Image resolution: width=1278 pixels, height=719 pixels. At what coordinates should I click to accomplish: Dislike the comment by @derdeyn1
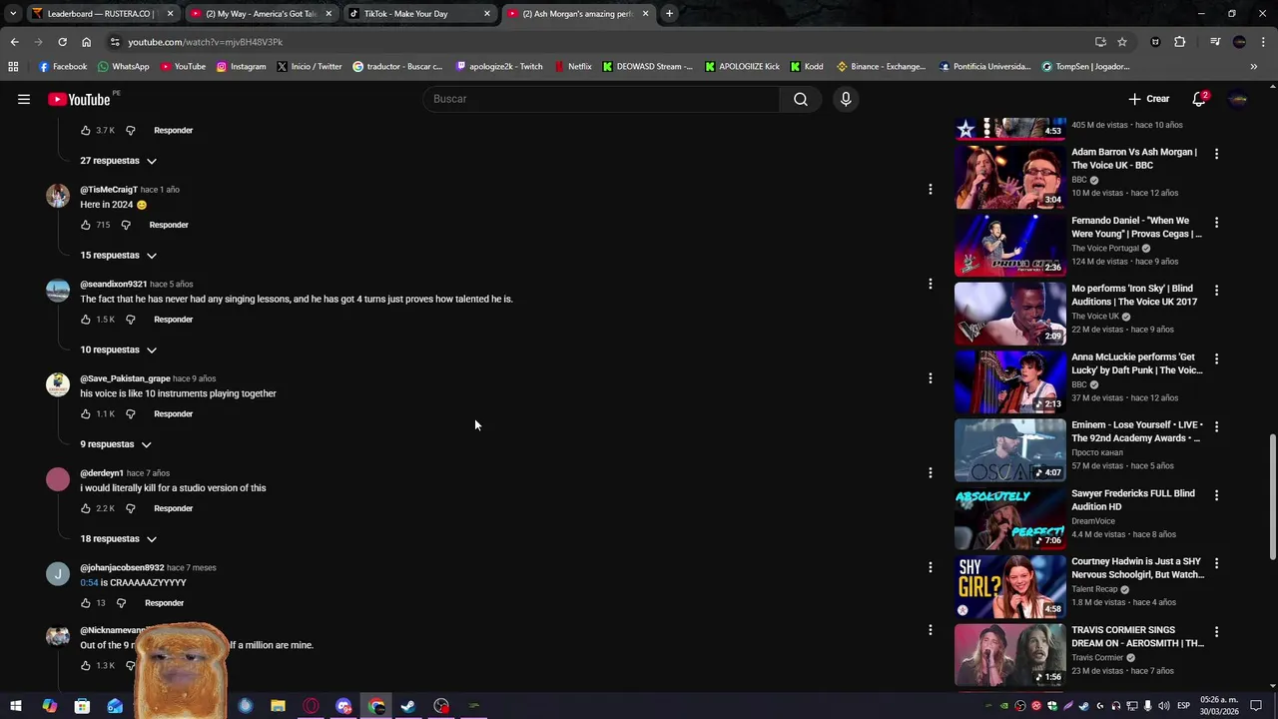point(130,508)
